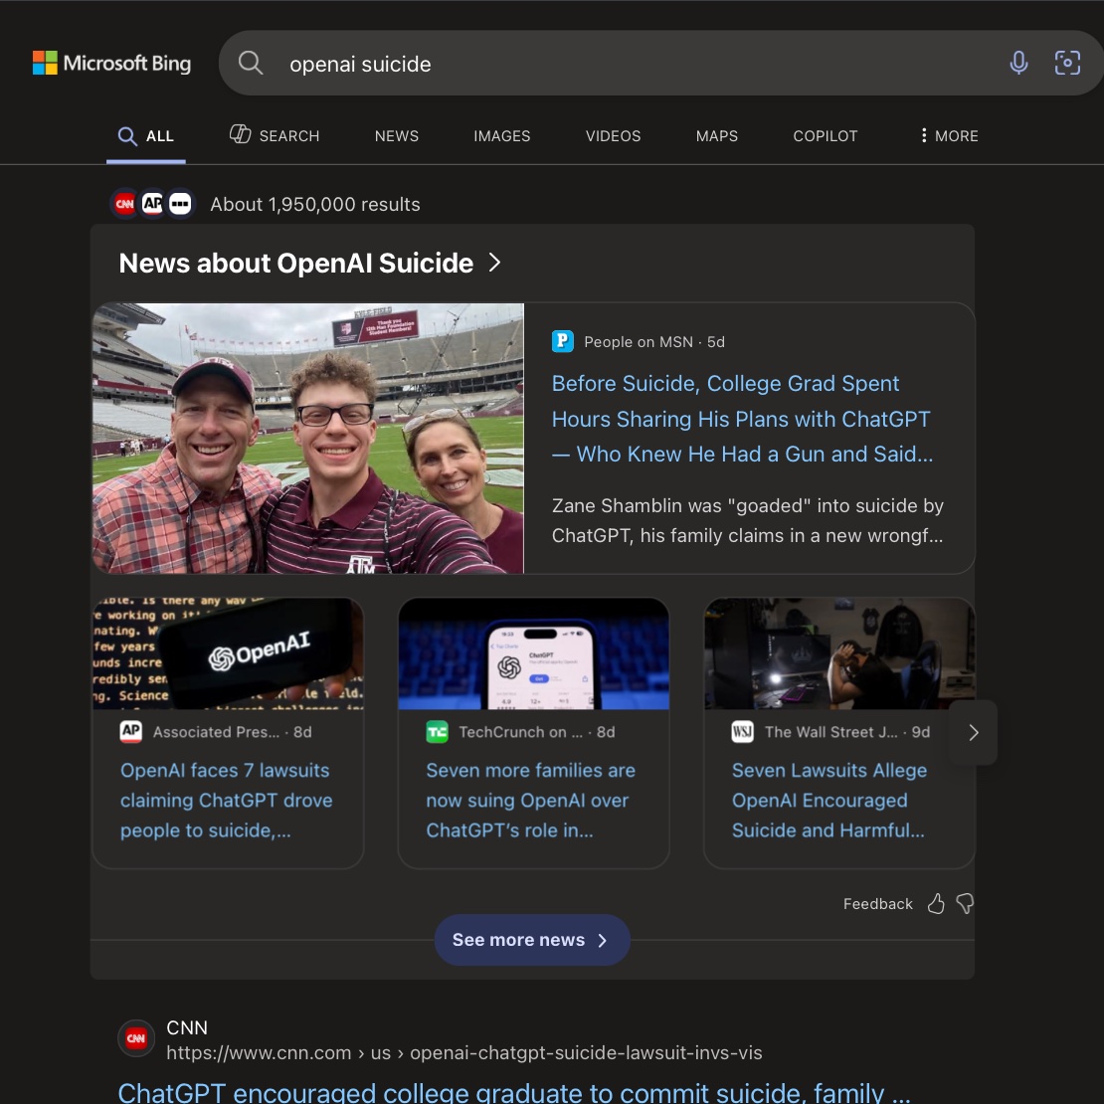Open 'Before Suicide, College Grad Spent' article
The height and width of the screenshot is (1104, 1104).
click(742, 419)
